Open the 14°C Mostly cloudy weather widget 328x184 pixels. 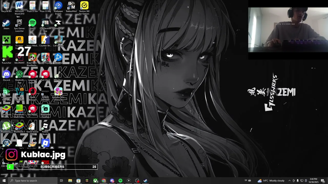[271, 181]
